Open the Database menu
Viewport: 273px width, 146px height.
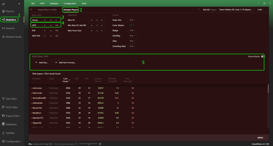54,3
